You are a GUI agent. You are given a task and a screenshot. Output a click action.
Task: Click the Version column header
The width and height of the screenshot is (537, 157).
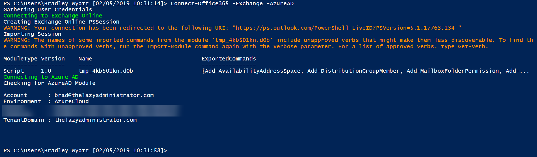coord(53,59)
